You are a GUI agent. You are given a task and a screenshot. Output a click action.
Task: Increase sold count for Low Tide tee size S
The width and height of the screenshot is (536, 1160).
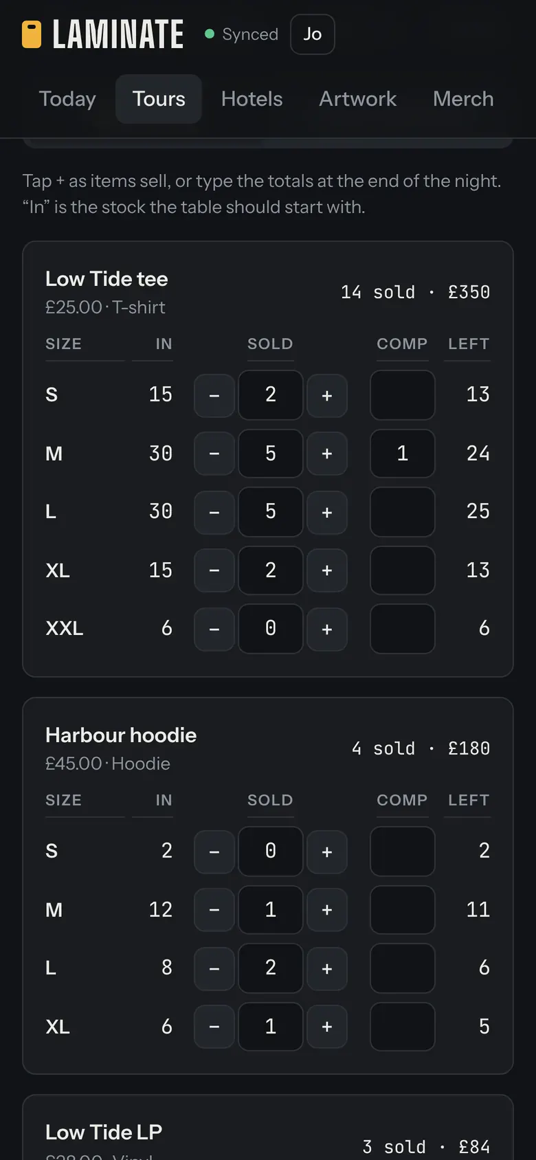click(327, 395)
